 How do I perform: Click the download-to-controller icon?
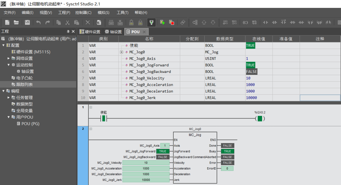point(131,22)
